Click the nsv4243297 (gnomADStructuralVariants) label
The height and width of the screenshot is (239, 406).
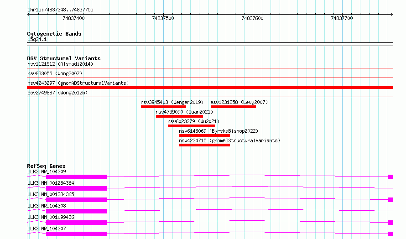78,83
